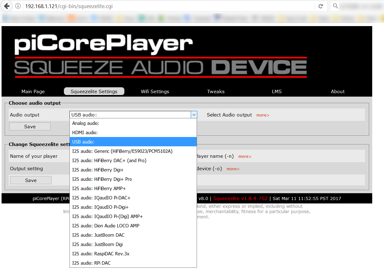Screen dimensions: 384x278
Task: Select I2S audio Generic HiFiBerry/ES9023/PCM5102A
Action: click(133, 151)
